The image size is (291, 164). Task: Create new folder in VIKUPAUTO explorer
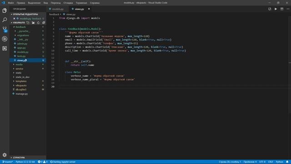pos(33,23)
